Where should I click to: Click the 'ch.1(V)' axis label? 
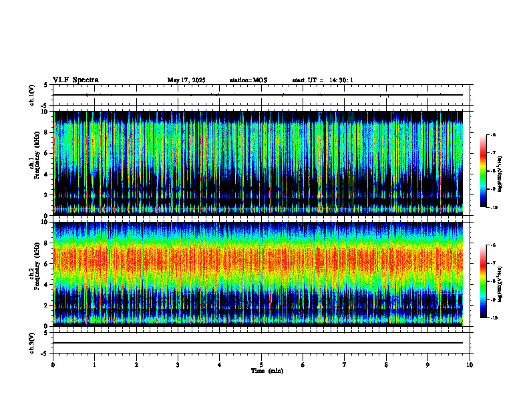(31, 95)
